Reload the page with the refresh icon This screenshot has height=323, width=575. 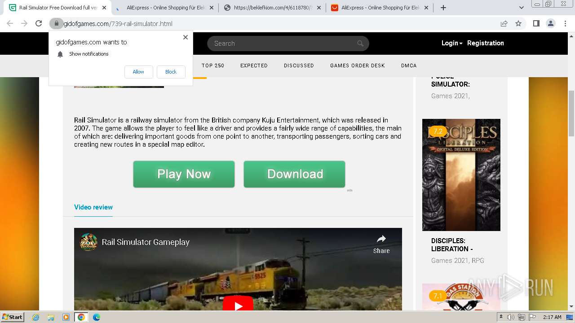click(39, 23)
